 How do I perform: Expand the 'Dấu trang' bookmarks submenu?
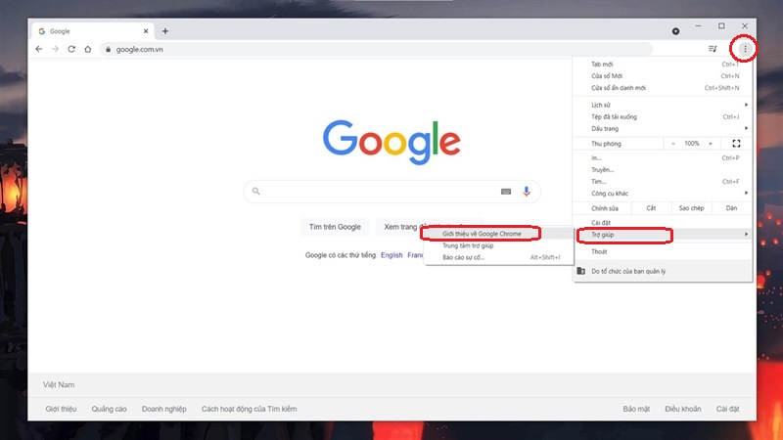click(x=663, y=129)
